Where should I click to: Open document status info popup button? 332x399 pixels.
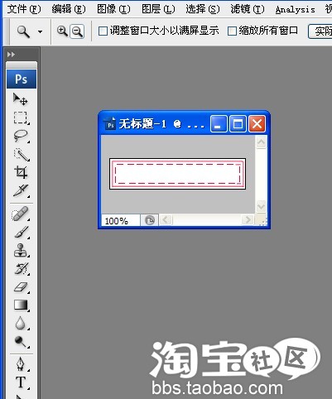tap(150, 220)
